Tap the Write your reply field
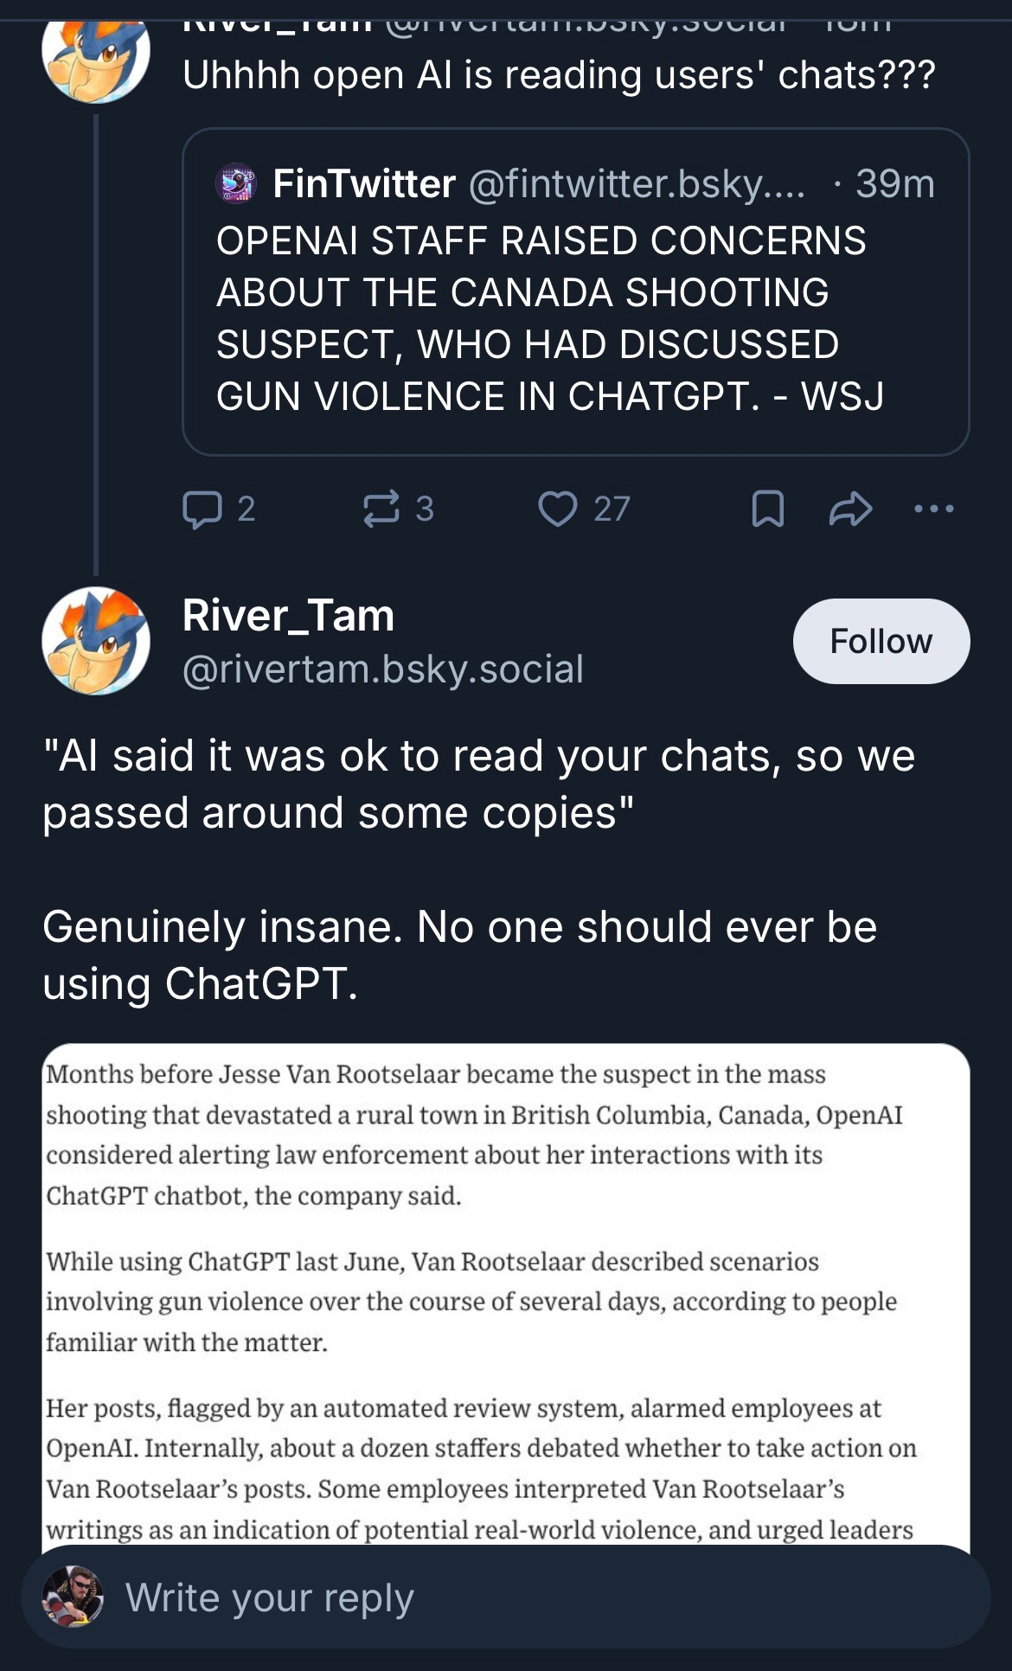The image size is (1012, 1671). pyautogui.click(x=519, y=1597)
